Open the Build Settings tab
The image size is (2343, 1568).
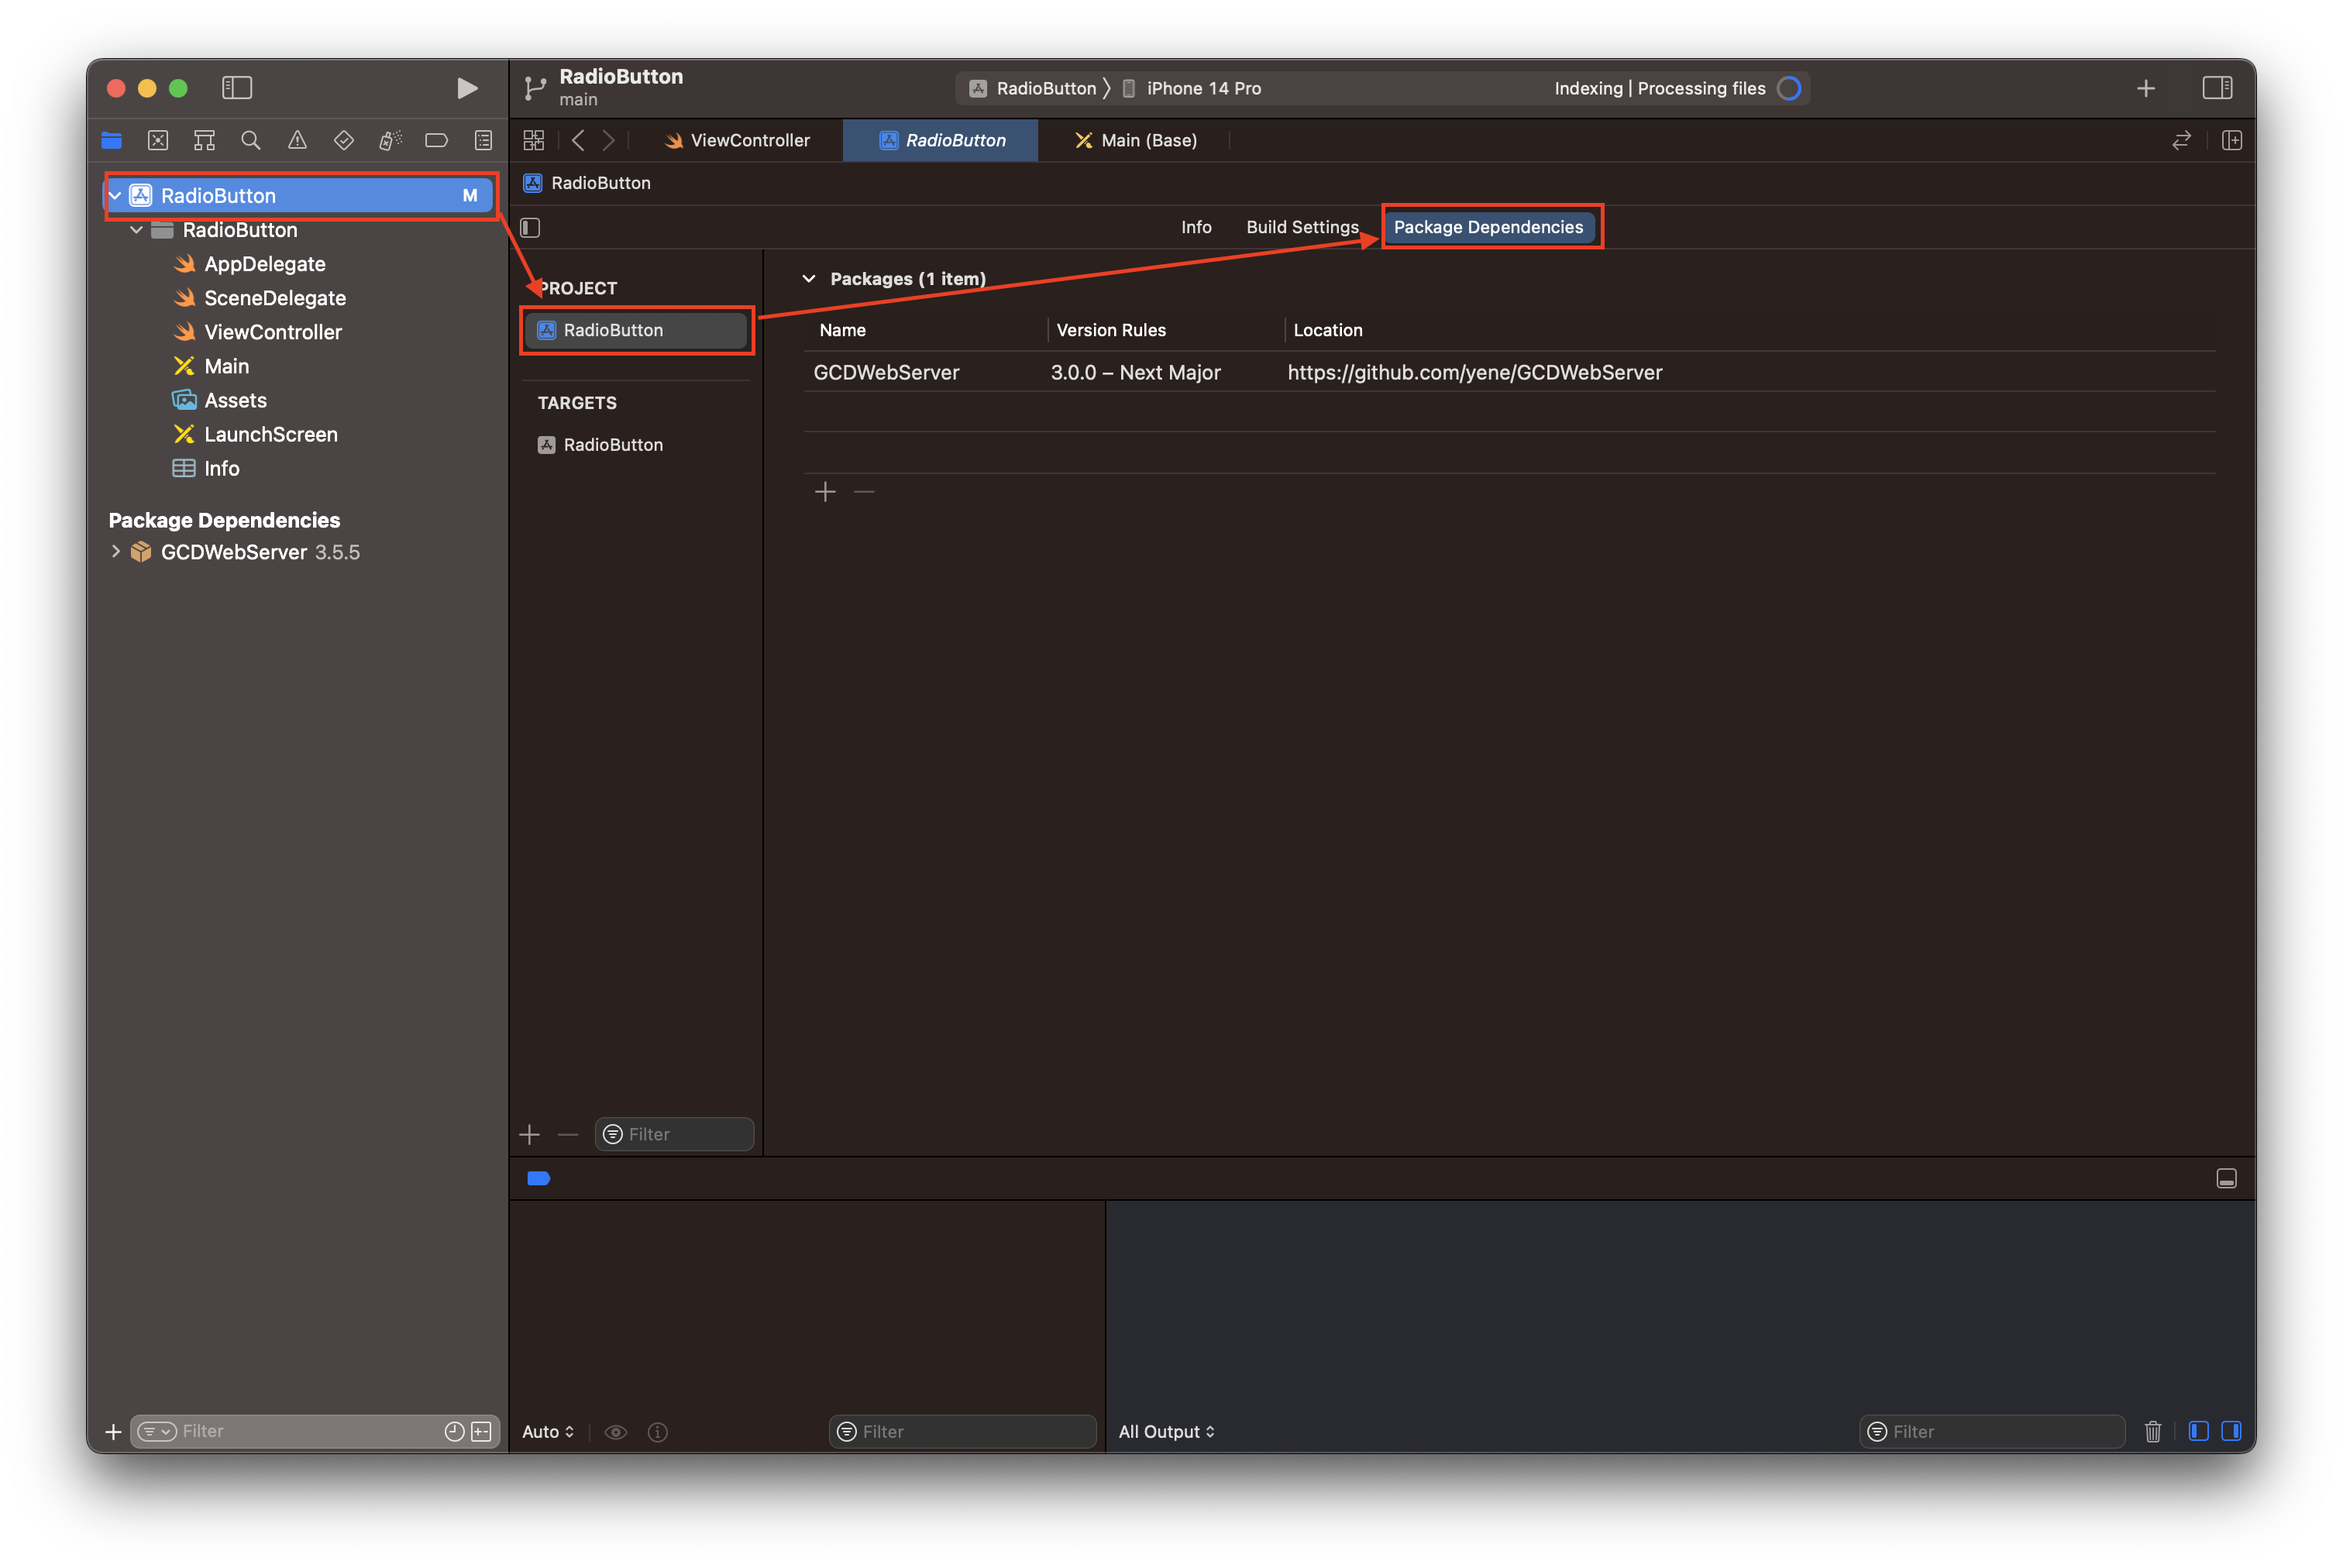pyautogui.click(x=1302, y=227)
